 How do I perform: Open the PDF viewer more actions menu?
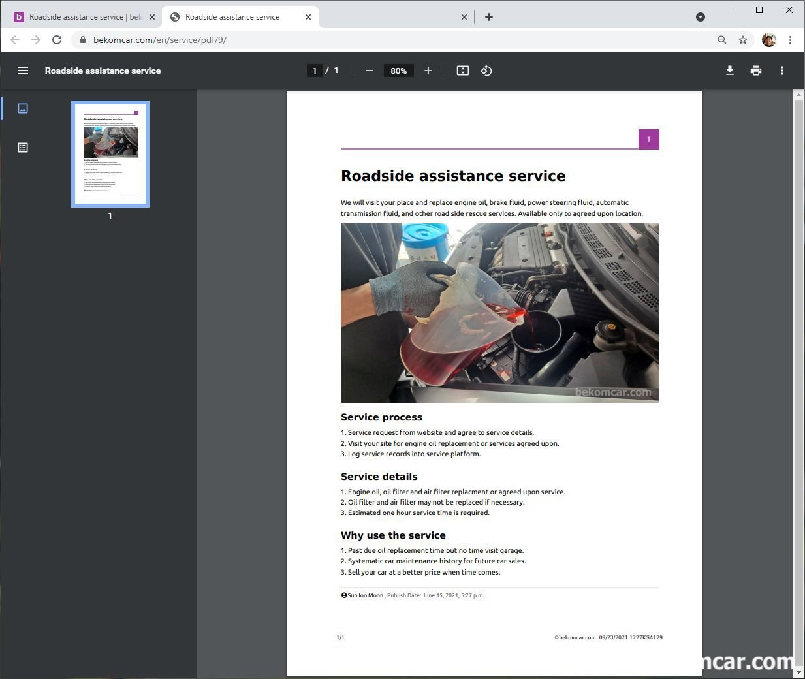[782, 71]
